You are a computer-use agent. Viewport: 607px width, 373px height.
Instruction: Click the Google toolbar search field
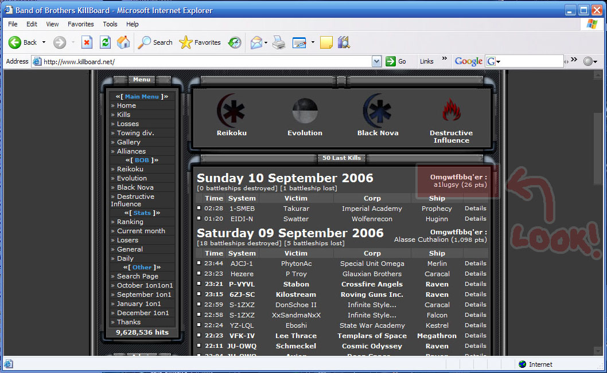tap(532, 61)
